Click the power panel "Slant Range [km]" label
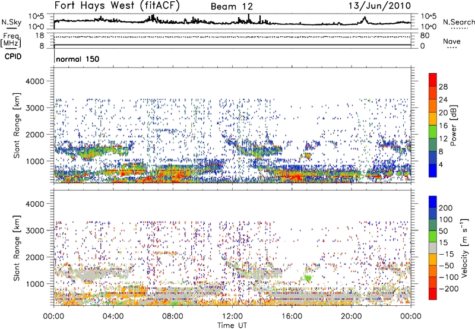475x329 pixels. [x=17, y=125]
